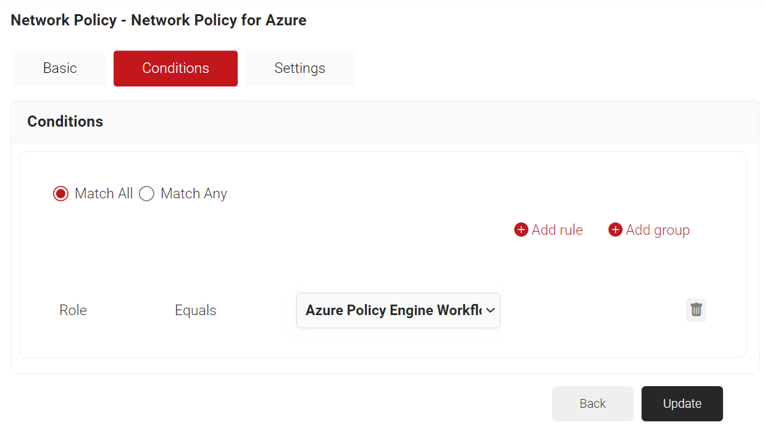Switch to the Basic tab
Screen dimensions: 765x430
click(x=60, y=69)
